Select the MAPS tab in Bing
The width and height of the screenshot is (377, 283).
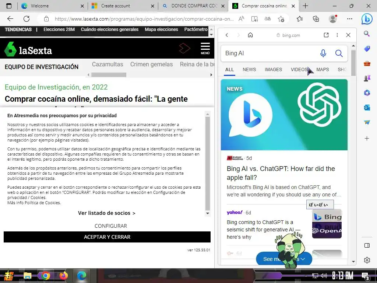(x=323, y=70)
